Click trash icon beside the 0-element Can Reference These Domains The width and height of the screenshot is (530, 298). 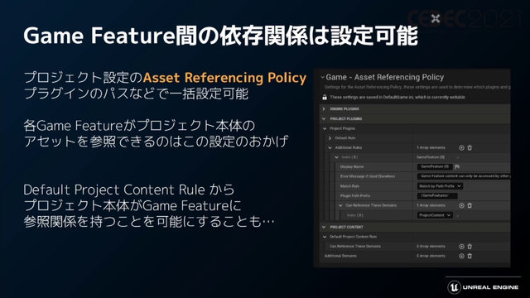(x=470, y=247)
